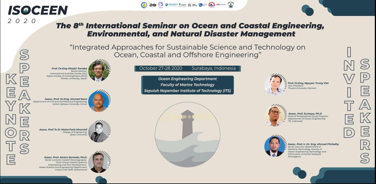
Task: Click the red circular PABPI logo
Action: (212, 5)
